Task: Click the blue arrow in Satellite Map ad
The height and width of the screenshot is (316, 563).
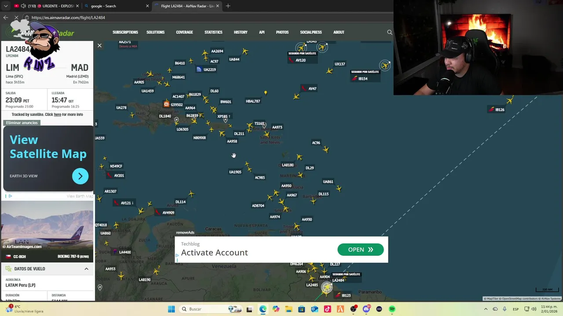Action: click(80, 176)
